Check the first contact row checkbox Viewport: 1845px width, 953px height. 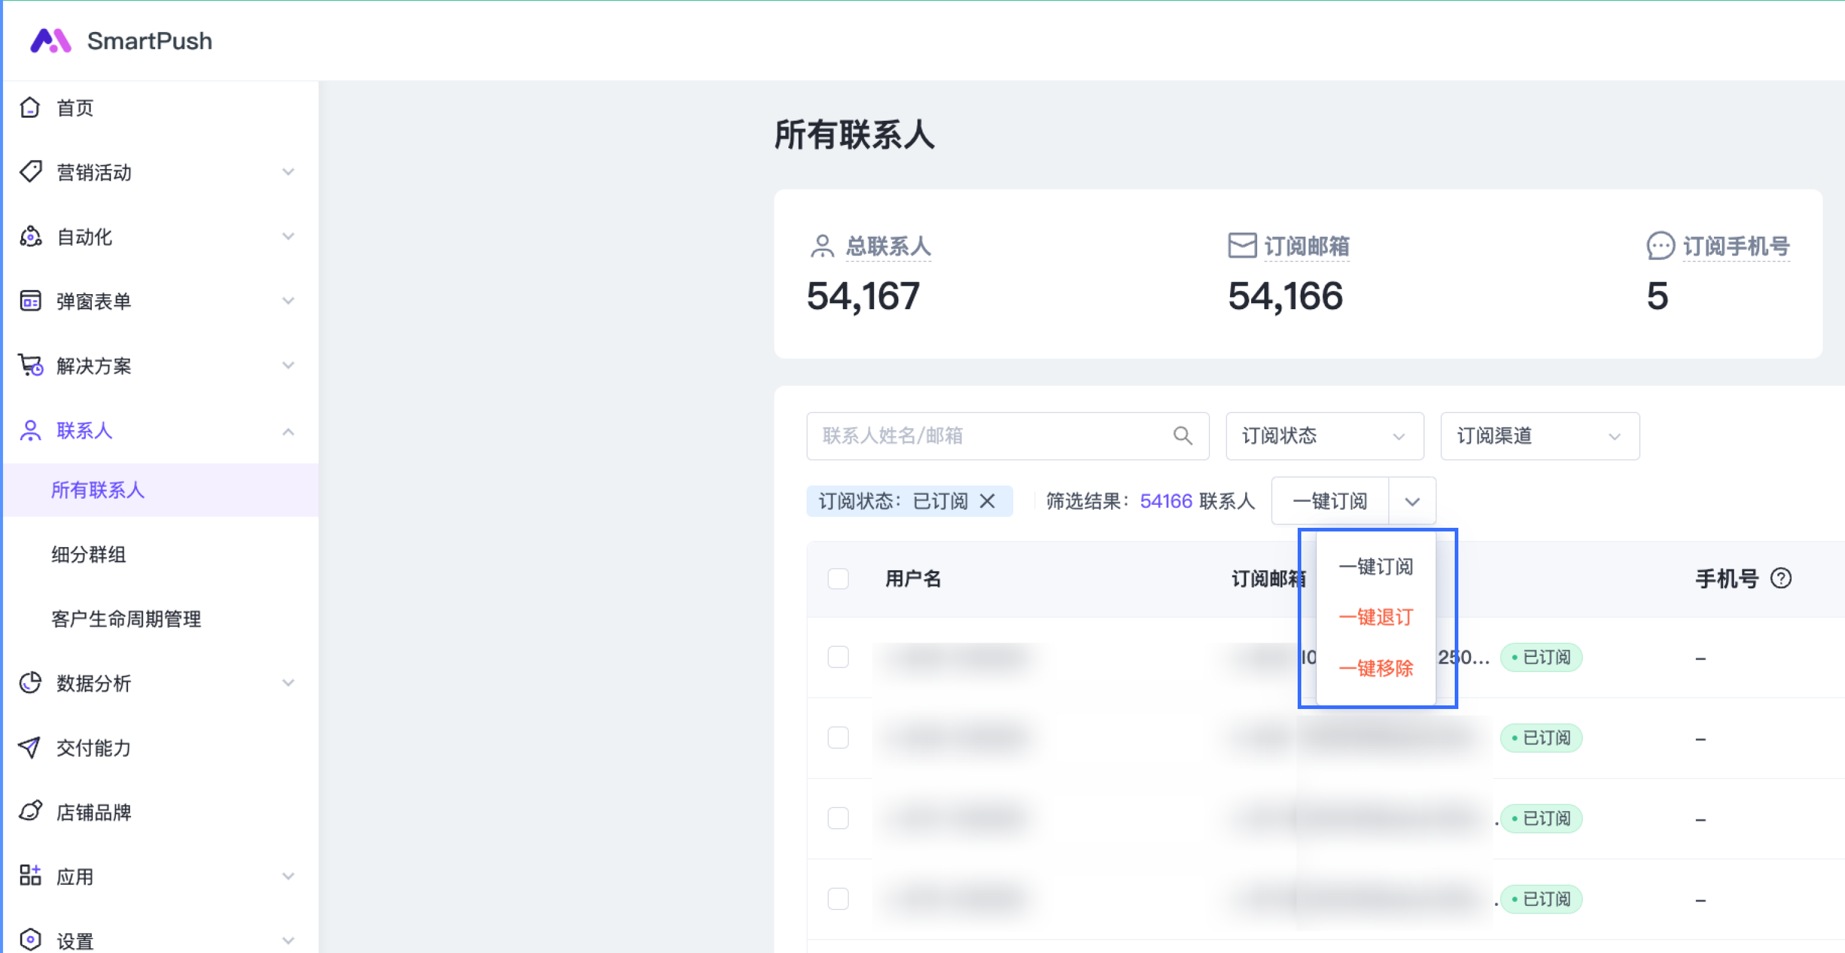pos(838,656)
